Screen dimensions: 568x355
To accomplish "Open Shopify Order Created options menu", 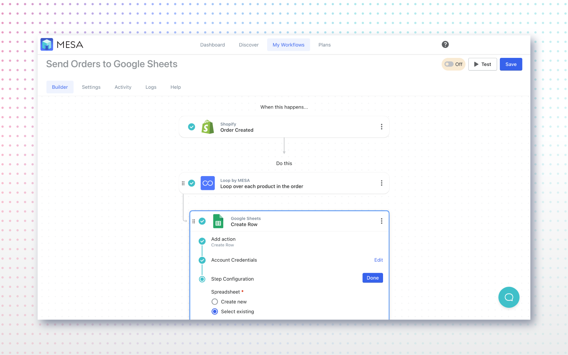I will tap(382, 127).
